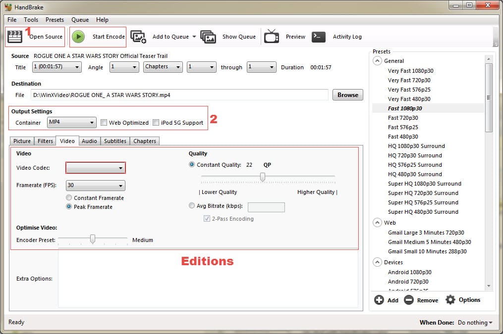Click the Open Source toolbar icon
The width and height of the screenshot is (503, 334).
pyautogui.click(x=14, y=36)
